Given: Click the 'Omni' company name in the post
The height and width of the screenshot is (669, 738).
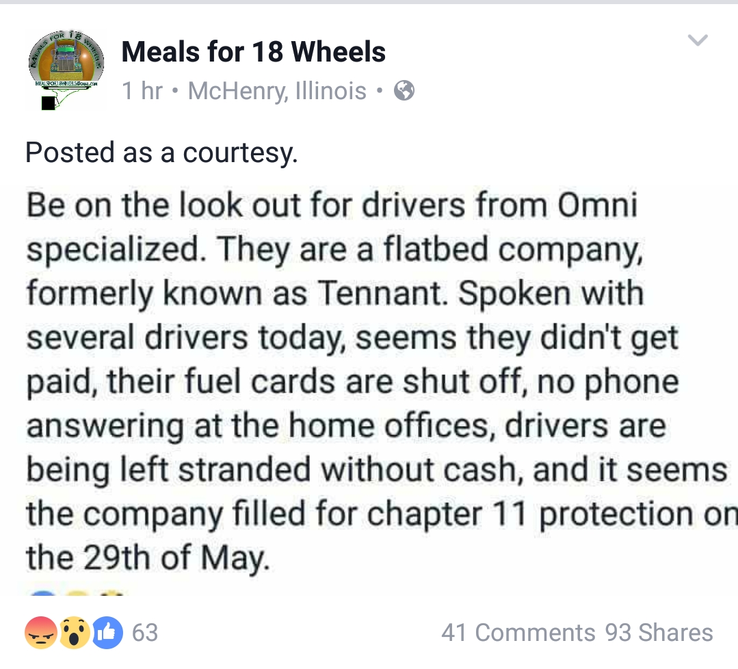Looking at the screenshot, I should click(x=596, y=206).
